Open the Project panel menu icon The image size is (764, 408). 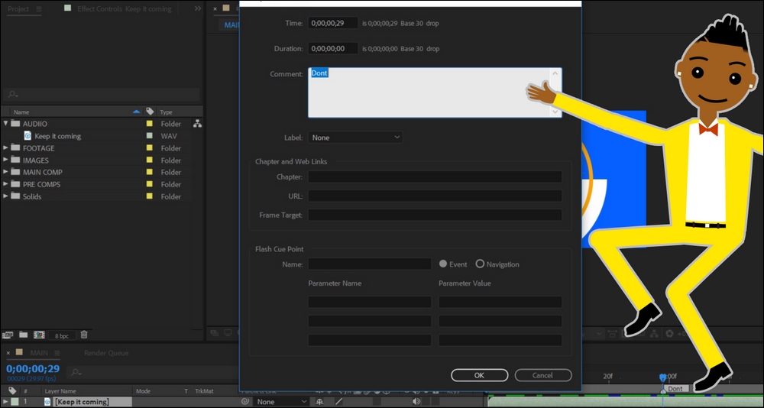click(38, 8)
